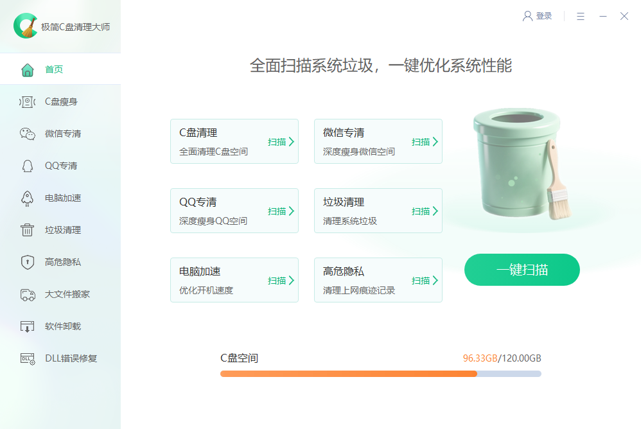Click the home icon in the sidebar
Screen dimensions: 641x429
coord(28,70)
